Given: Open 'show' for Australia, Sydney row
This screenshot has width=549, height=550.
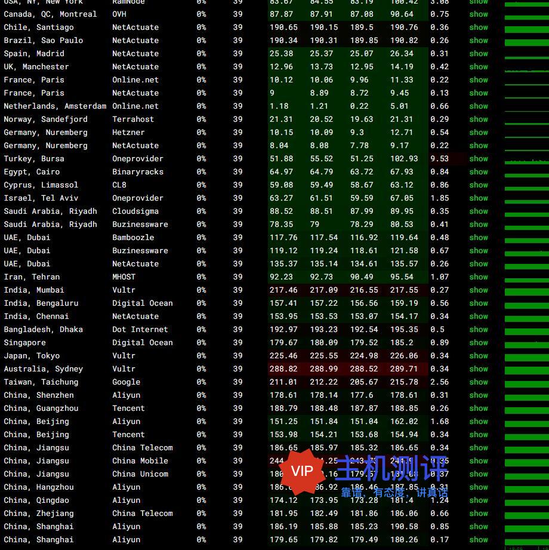Looking at the screenshot, I should [479, 369].
